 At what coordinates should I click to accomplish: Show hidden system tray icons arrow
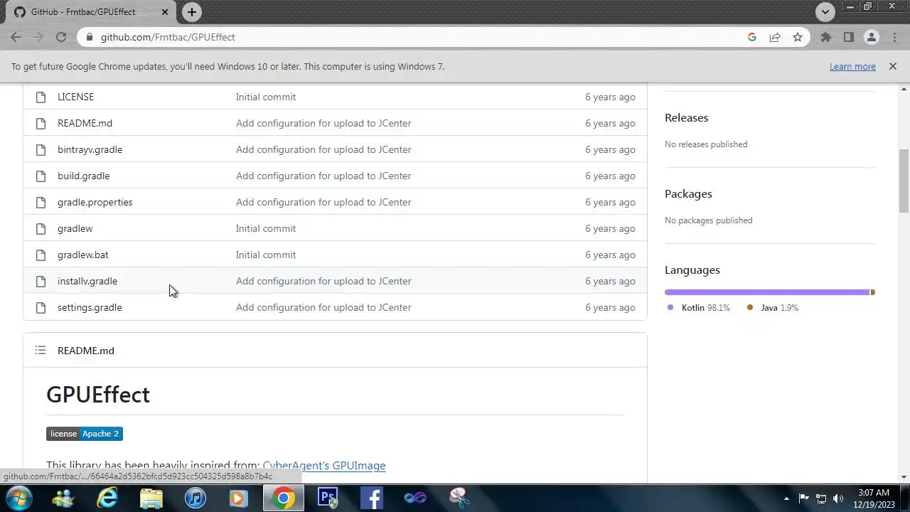[x=786, y=498]
